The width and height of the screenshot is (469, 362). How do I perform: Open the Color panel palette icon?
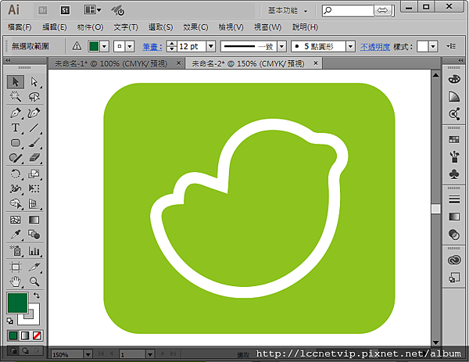[454, 80]
